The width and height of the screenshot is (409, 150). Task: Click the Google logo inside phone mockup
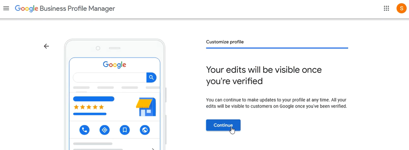pos(115,65)
